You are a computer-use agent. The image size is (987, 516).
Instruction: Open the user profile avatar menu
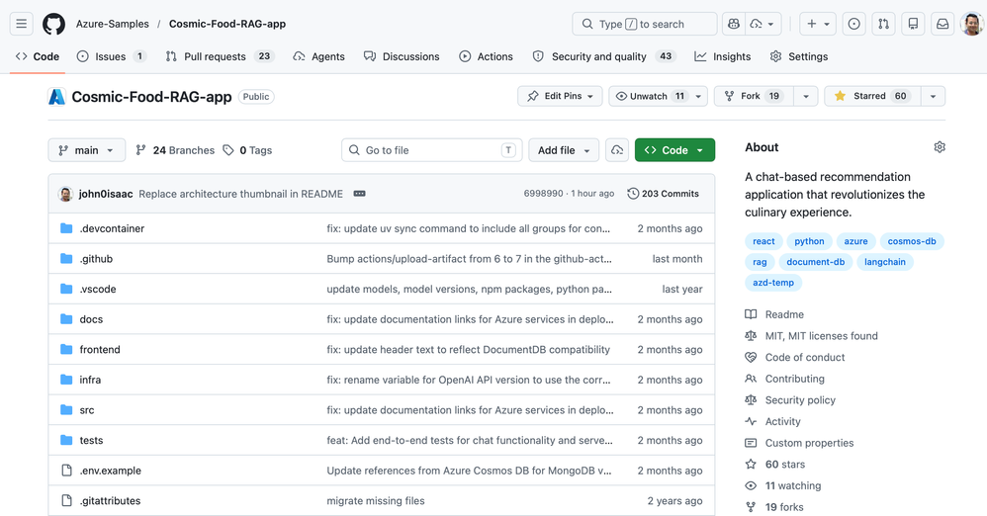(x=972, y=24)
